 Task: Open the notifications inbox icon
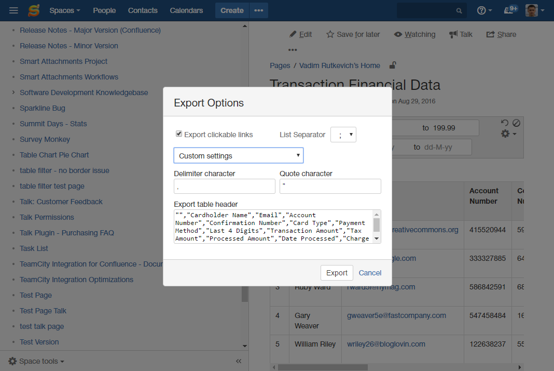[x=509, y=10]
